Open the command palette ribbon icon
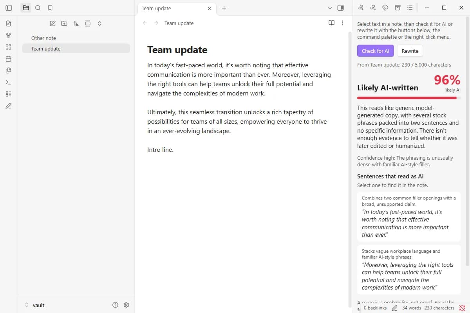Image resolution: width=470 pixels, height=313 pixels. click(9, 82)
